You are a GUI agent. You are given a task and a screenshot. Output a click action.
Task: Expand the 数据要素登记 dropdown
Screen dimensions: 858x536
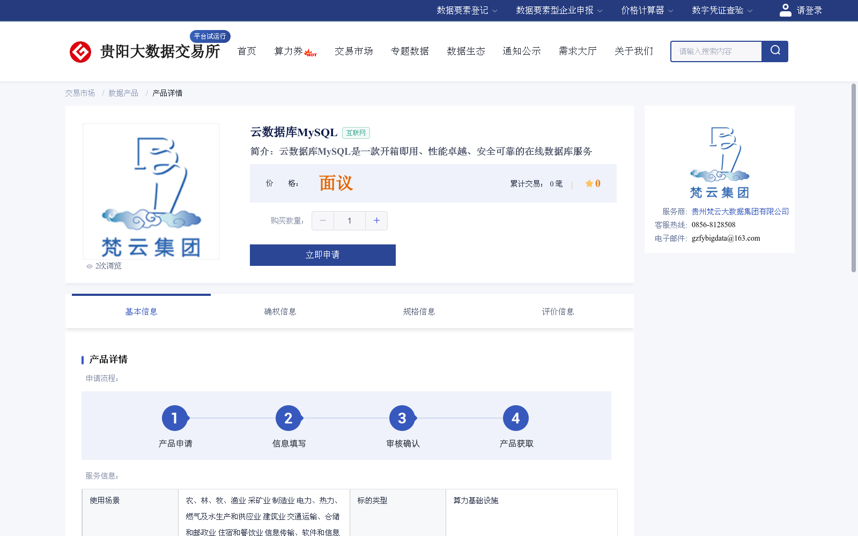467,10
